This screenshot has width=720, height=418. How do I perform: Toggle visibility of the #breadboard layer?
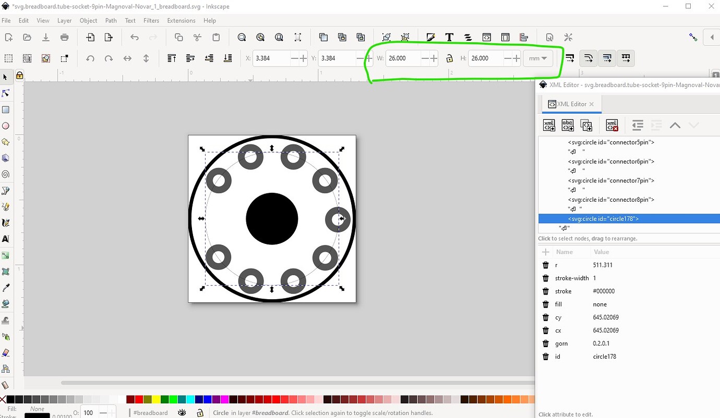(x=182, y=413)
